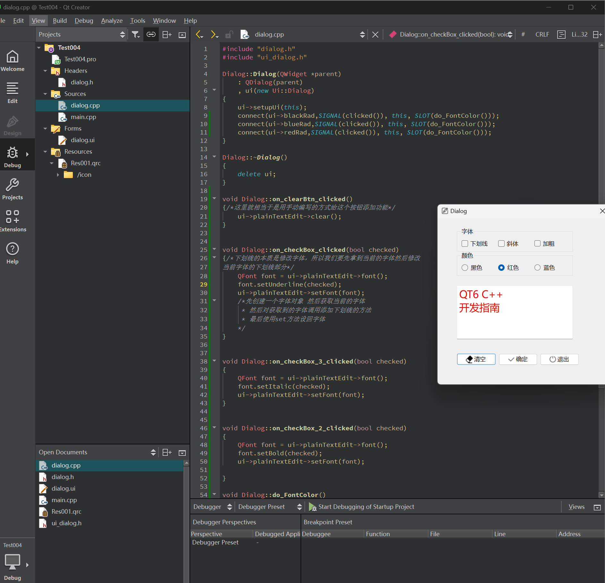Open the Help mode in sidebar
Image resolution: width=605 pixels, height=583 pixels.
coord(13,253)
